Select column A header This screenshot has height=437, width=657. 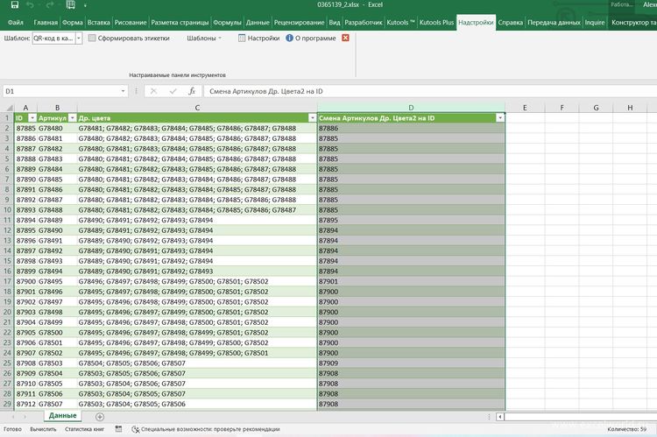click(x=25, y=108)
